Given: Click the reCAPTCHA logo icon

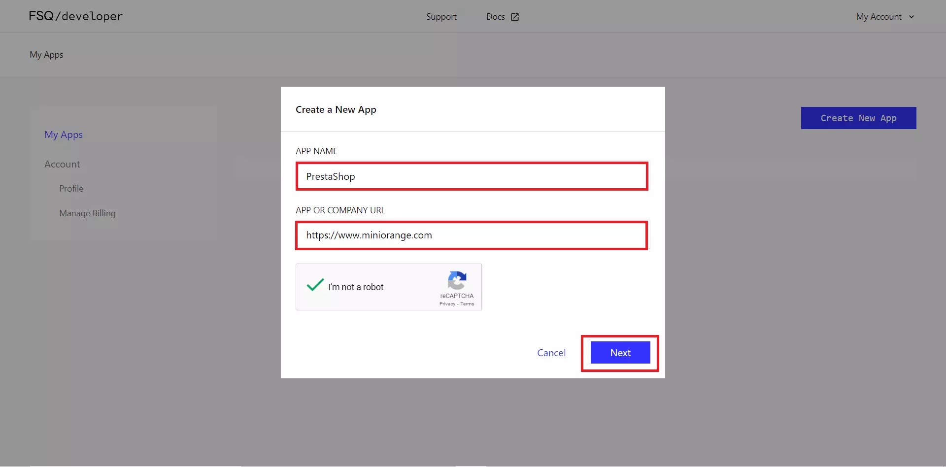Looking at the screenshot, I should point(457,280).
